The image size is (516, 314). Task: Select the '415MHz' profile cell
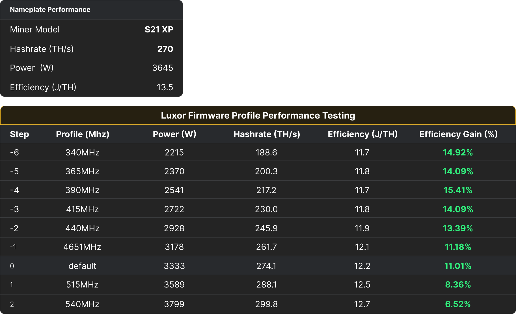point(82,209)
